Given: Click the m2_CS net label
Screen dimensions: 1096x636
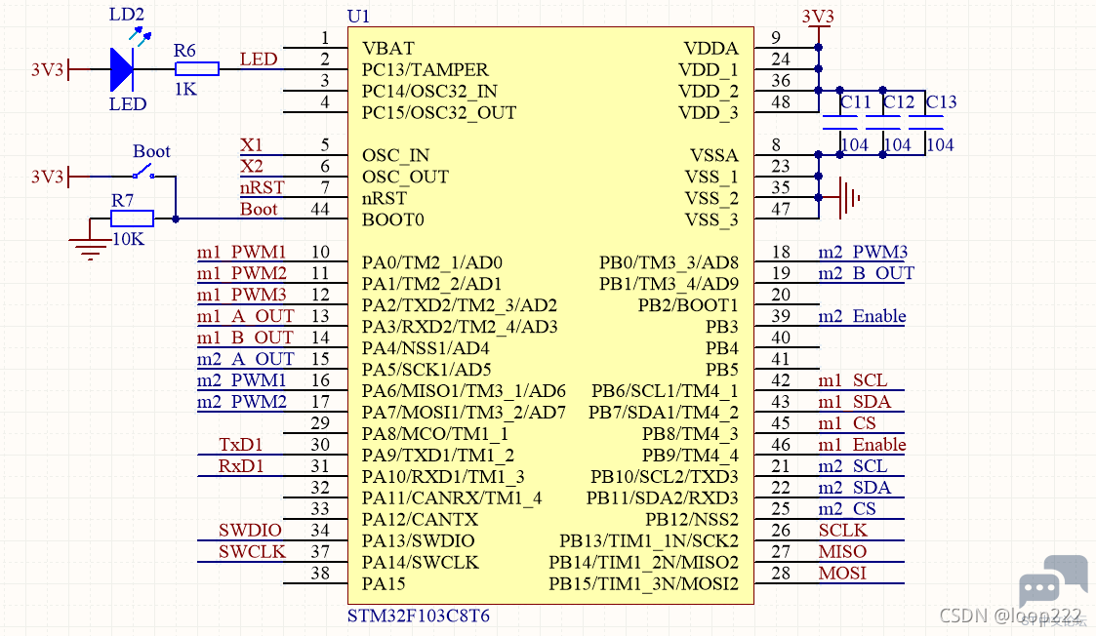Looking at the screenshot, I should click(847, 509).
